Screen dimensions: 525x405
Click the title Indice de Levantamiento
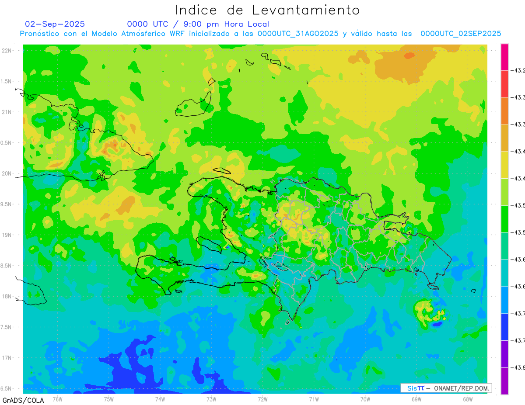[x=267, y=10]
